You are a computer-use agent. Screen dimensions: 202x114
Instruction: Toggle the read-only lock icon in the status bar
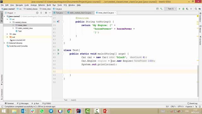pyautogui.click(x=196, y=106)
